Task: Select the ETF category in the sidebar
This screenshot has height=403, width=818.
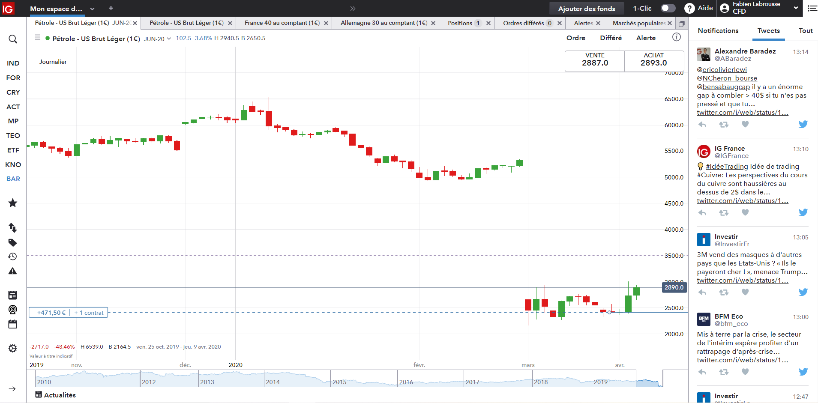Action: (13, 150)
